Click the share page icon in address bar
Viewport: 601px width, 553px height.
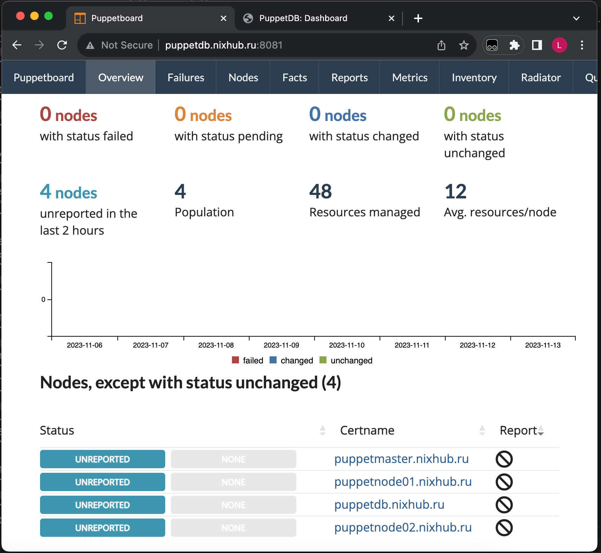click(441, 45)
